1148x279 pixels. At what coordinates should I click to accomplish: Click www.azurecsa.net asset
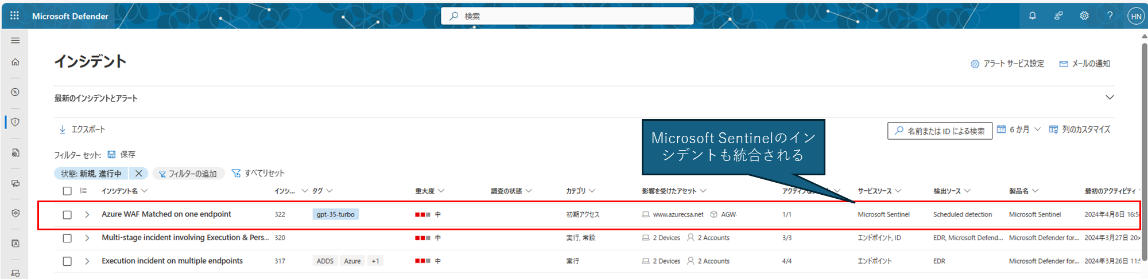(677, 214)
